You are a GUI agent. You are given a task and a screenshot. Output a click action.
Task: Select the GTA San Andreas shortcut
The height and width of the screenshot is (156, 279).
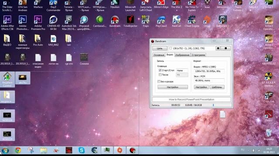point(23,6)
